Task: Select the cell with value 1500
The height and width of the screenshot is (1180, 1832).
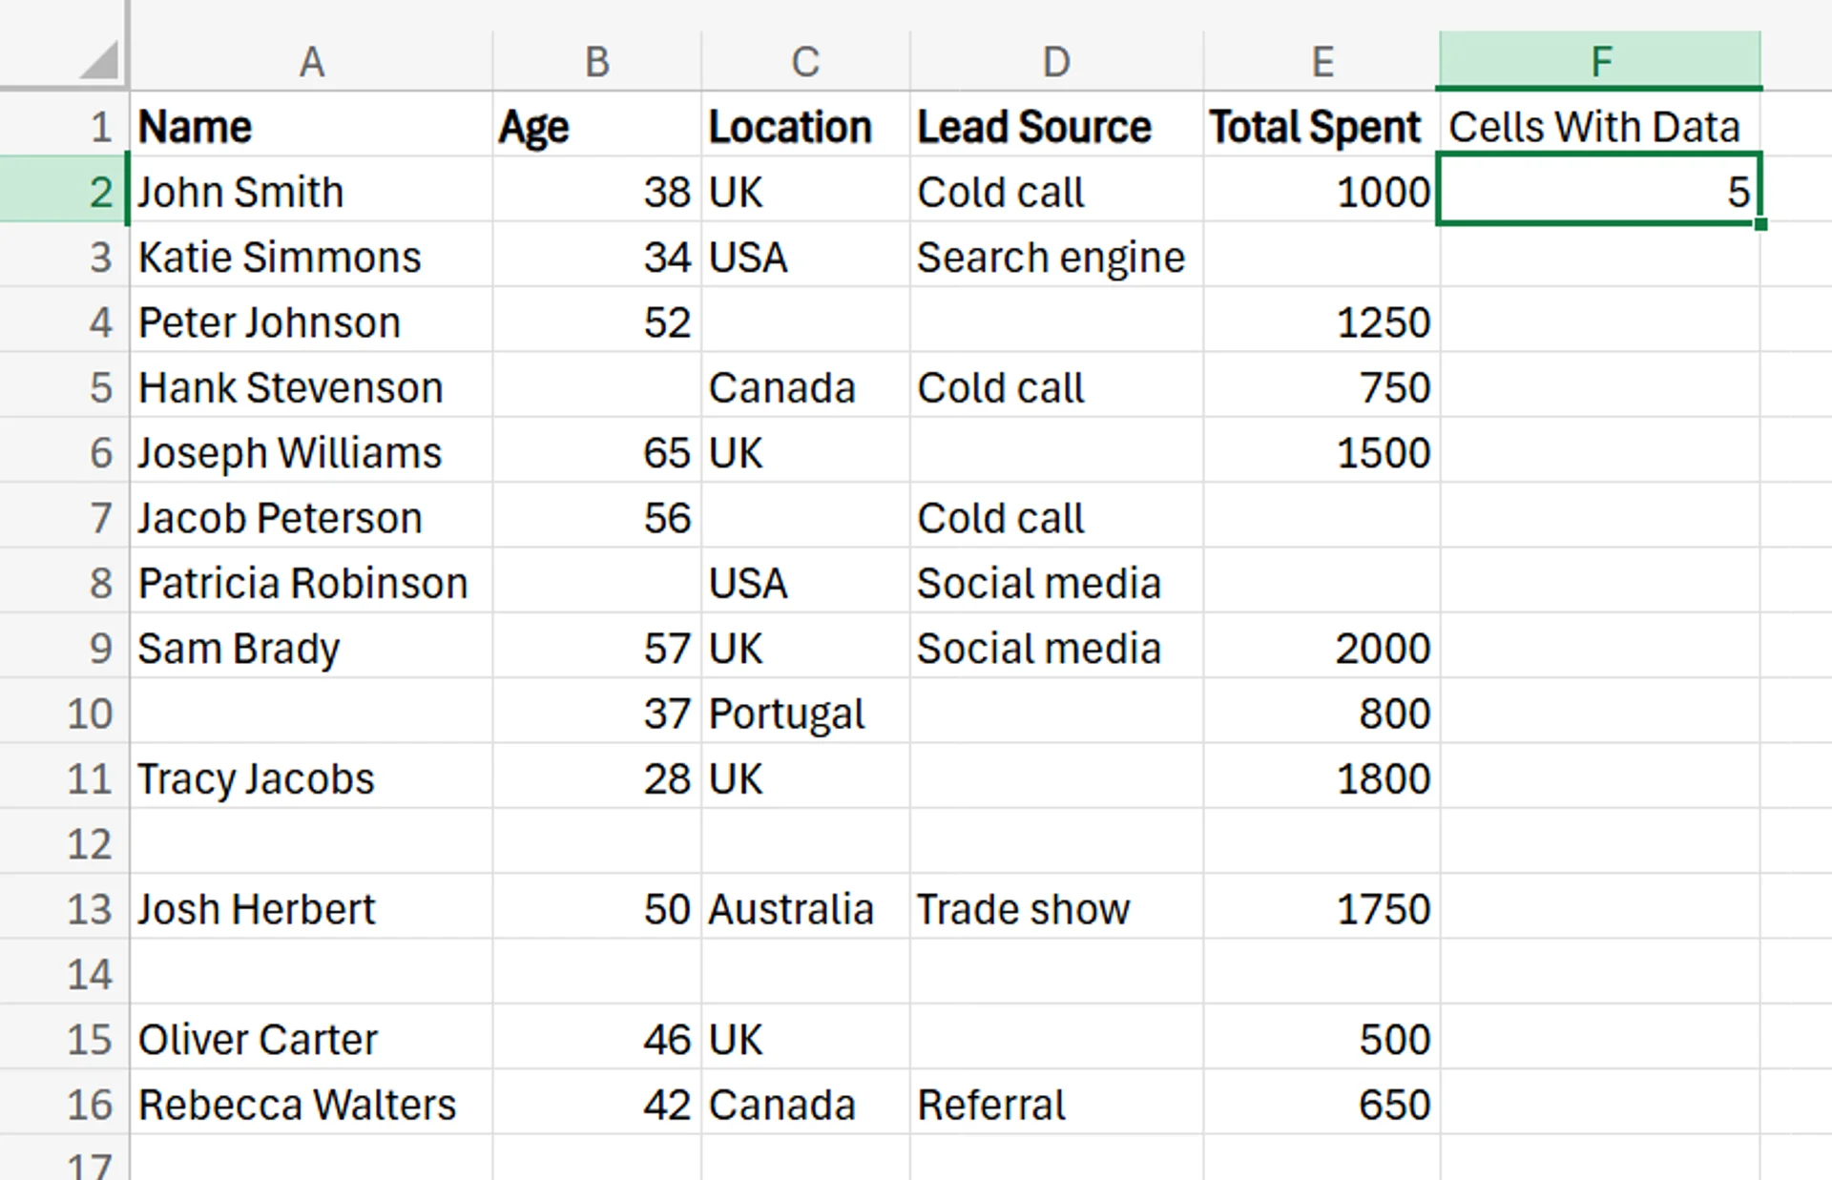Action: tap(1322, 451)
